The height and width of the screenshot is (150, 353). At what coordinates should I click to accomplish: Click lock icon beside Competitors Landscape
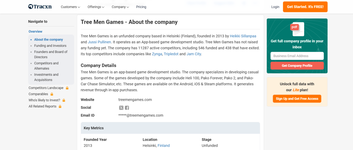tap(67, 88)
